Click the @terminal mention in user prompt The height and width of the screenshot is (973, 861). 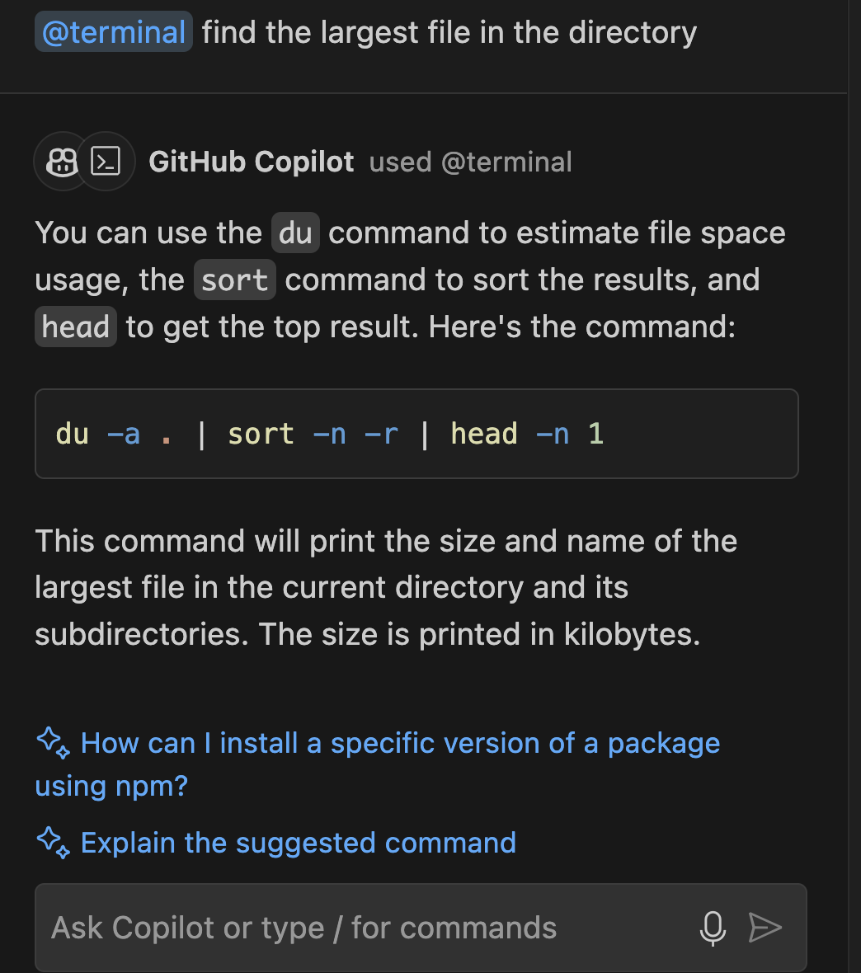click(x=114, y=31)
